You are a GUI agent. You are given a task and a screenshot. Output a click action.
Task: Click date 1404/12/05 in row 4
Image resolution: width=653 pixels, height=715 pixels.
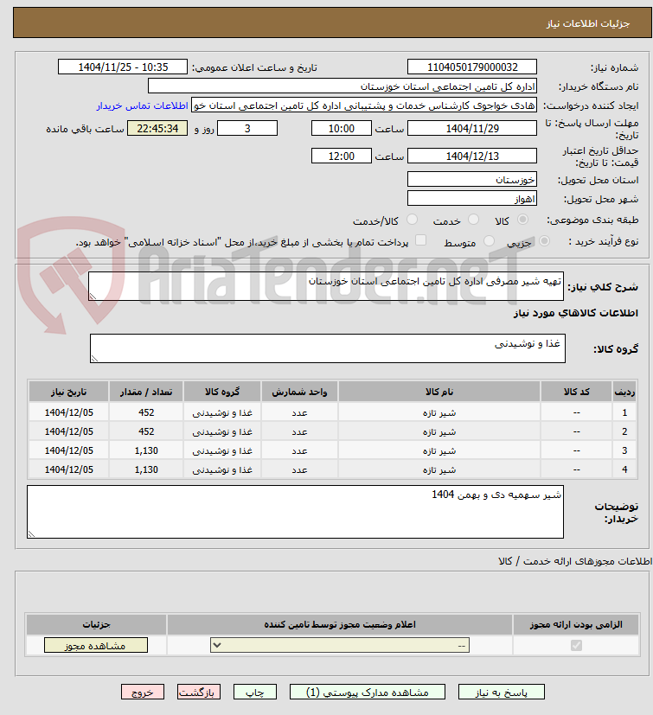(68, 469)
